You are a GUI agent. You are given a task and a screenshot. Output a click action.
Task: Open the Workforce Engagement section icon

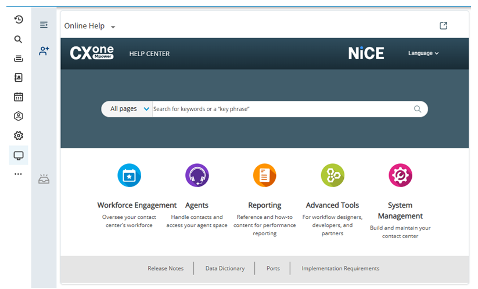coord(129,175)
